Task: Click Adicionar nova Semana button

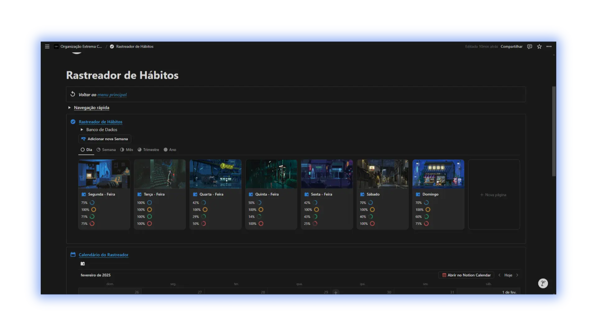Action: 105,139
